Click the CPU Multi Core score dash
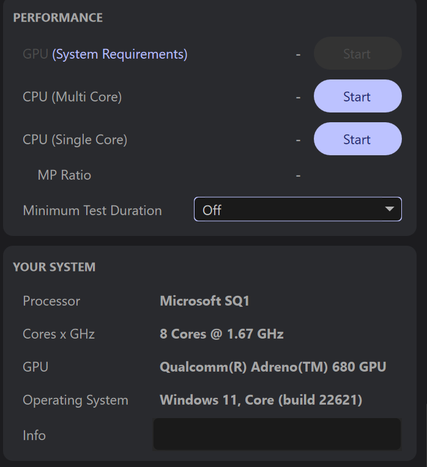427x467 pixels. [x=298, y=97]
